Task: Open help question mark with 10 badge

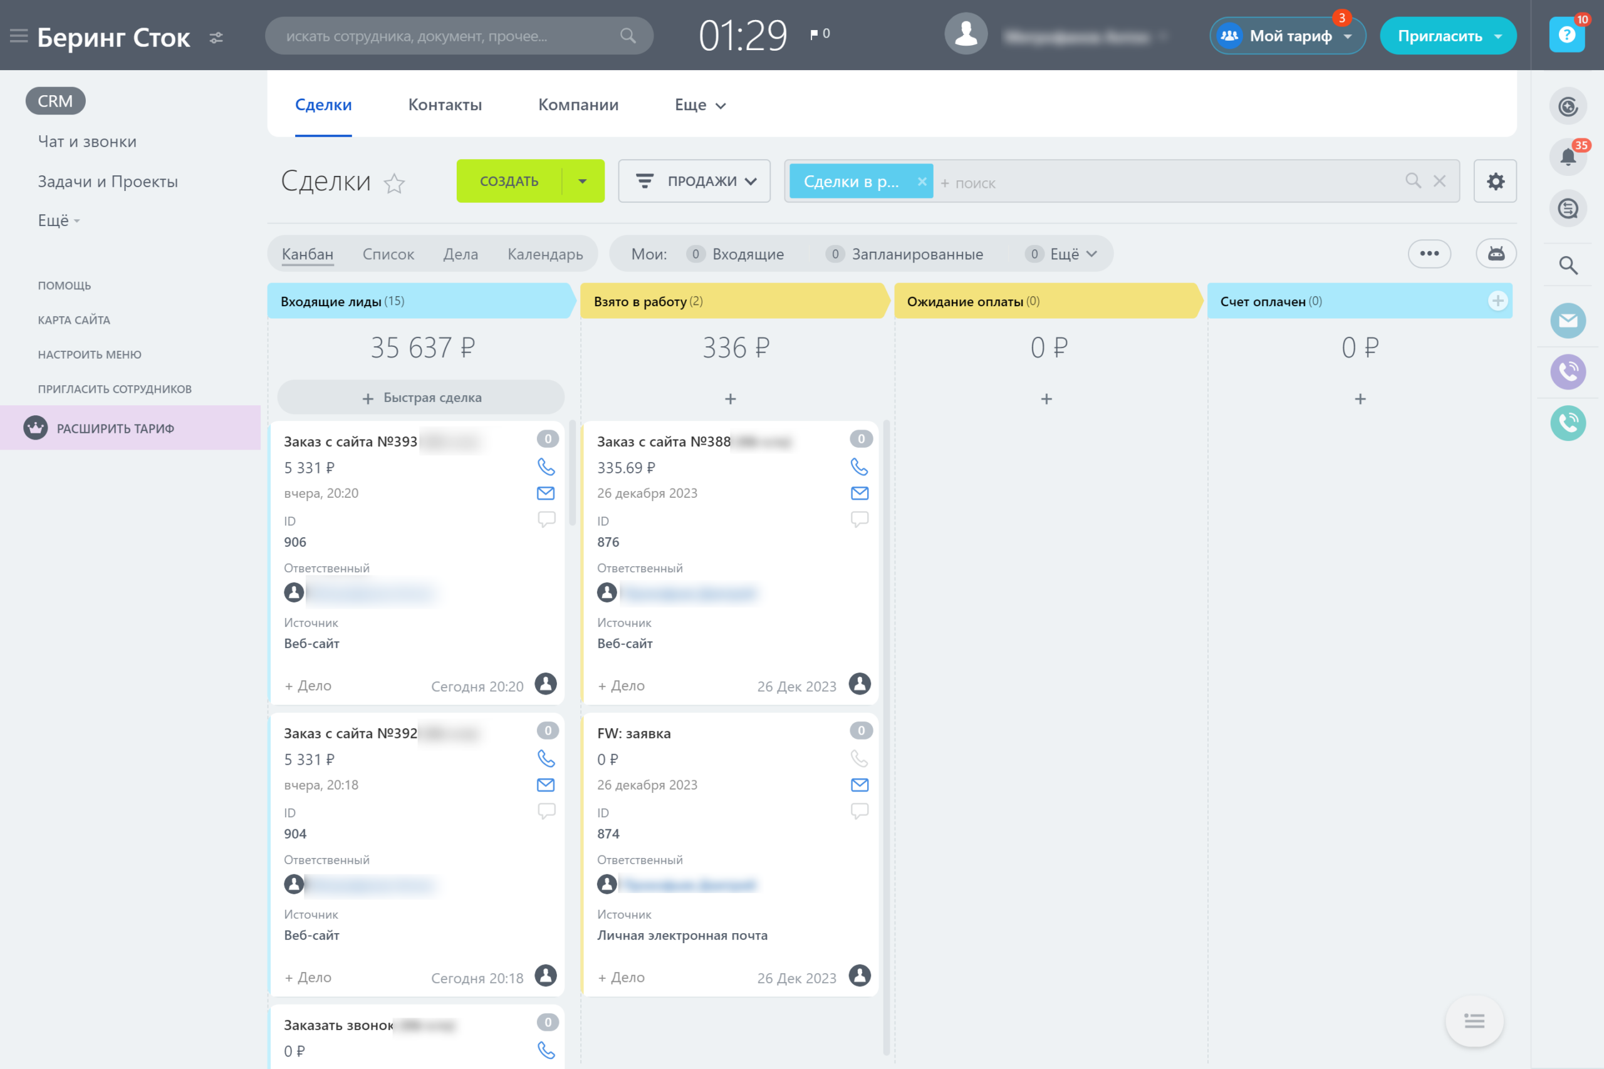Action: pos(1566,35)
